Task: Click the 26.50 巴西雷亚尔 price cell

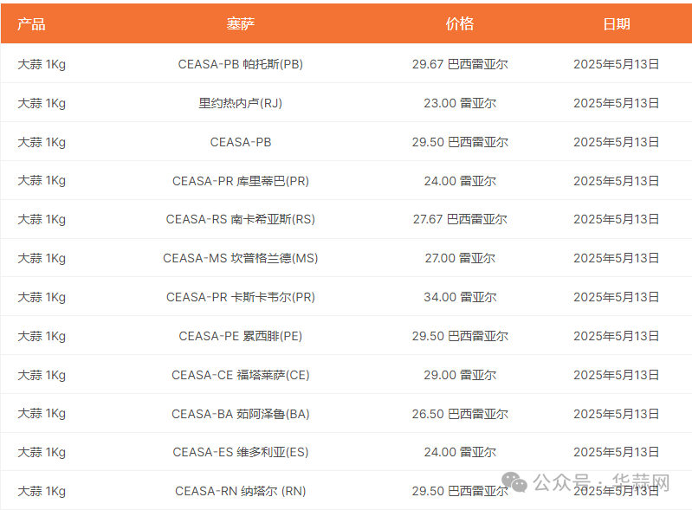Action: click(460, 414)
